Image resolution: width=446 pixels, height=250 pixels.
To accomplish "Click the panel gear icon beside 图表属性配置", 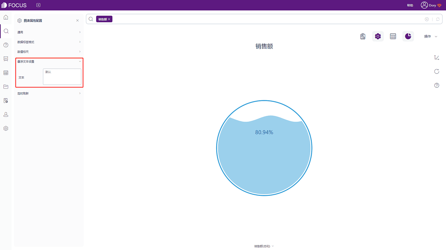I will coord(19,21).
